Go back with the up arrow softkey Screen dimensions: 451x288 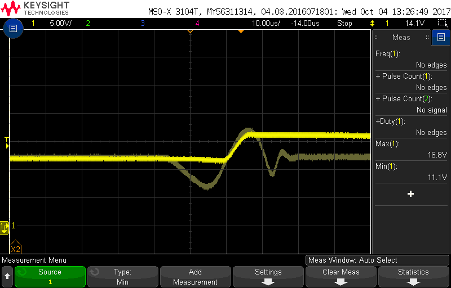tap(7, 277)
